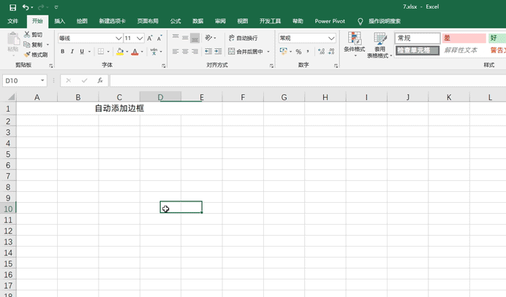Screen dimensions: 506x297
Task: Click Merge and Center (合并后居中) button
Action: point(245,52)
